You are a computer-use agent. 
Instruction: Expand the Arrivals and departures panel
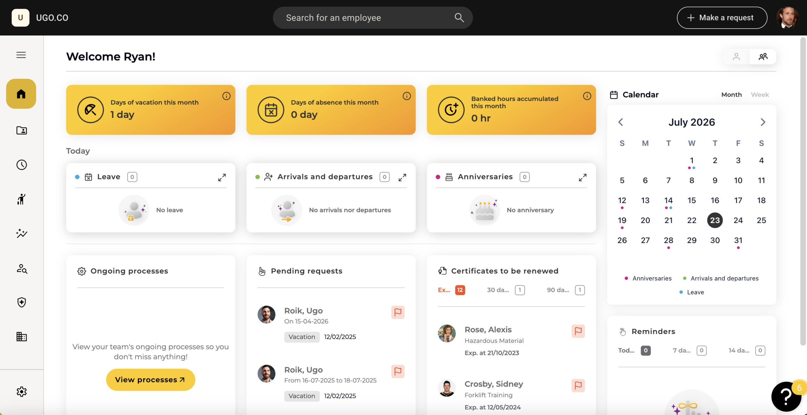(x=402, y=178)
